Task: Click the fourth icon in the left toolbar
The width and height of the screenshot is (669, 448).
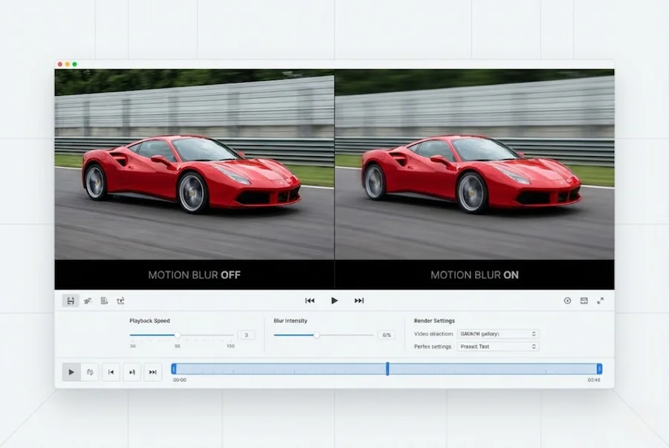Action: [120, 301]
